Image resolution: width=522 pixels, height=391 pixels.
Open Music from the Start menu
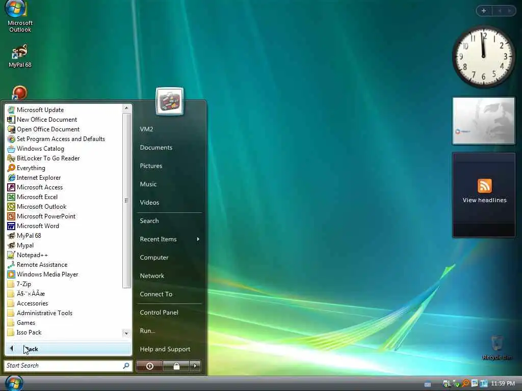tap(148, 184)
